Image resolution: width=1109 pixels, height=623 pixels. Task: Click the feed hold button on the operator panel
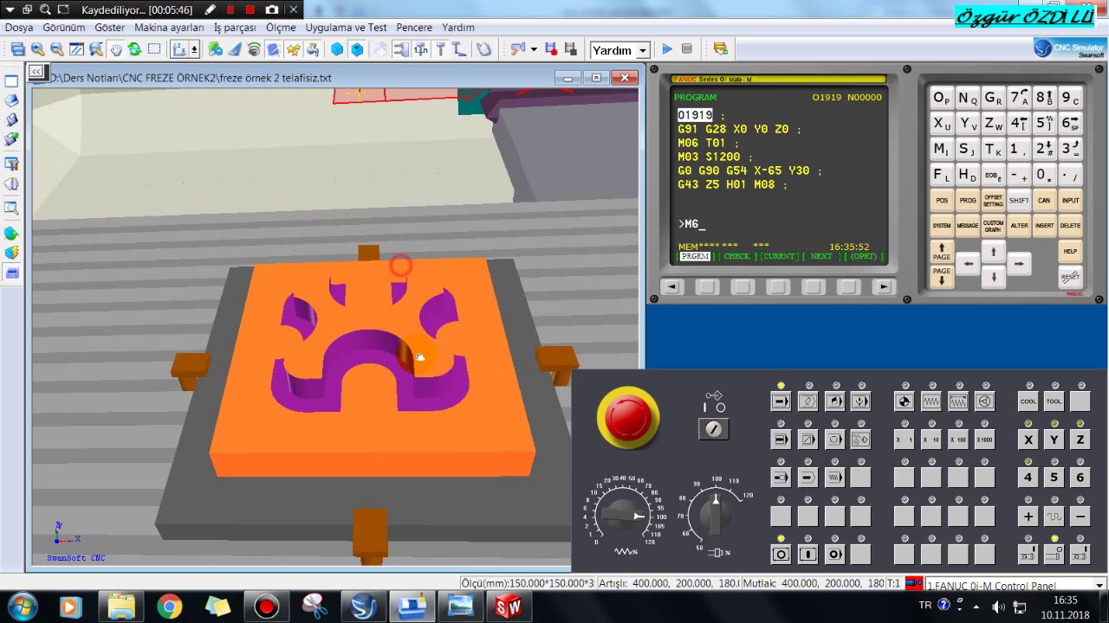click(781, 554)
